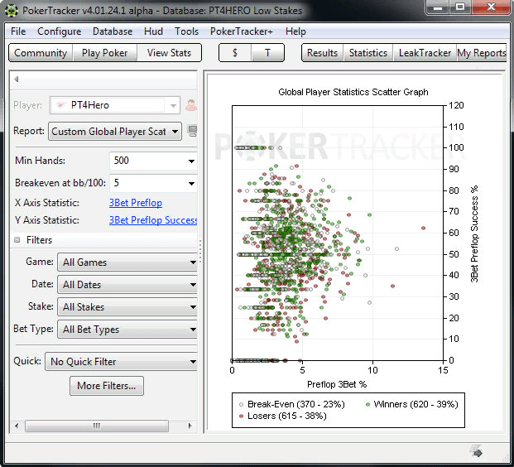Open the My Reports tab
The height and width of the screenshot is (467, 514).
coord(482,53)
